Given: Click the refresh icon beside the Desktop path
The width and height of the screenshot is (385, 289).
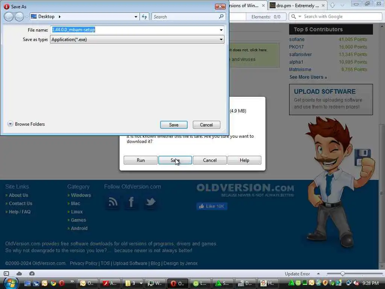Looking at the screenshot, I should point(144,17).
